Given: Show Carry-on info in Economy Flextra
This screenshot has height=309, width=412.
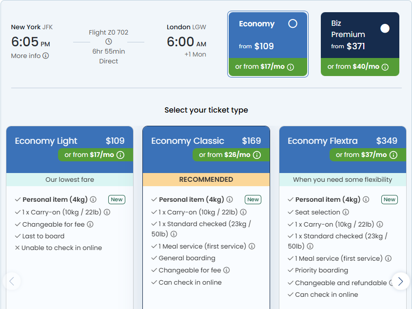Looking at the screenshot, I should [x=380, y=224].
